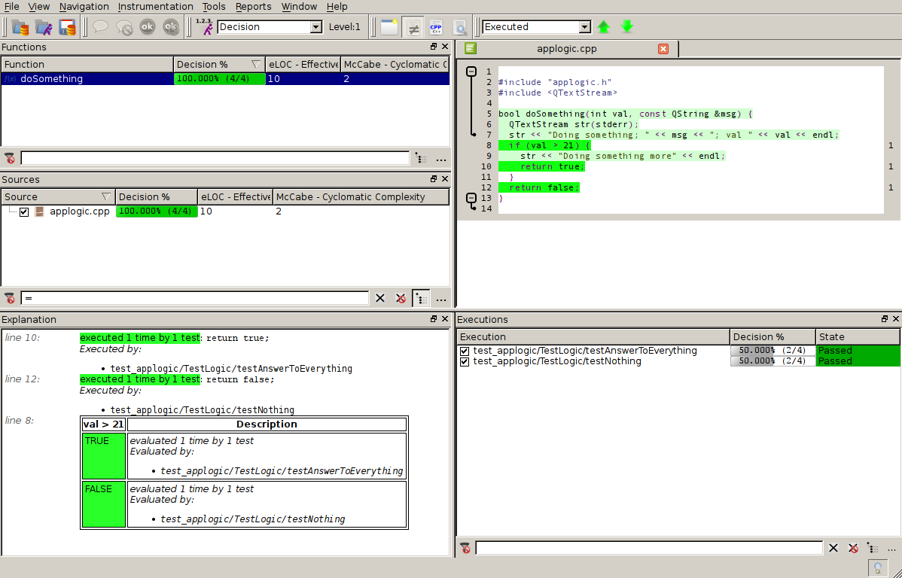Click the Level instrumentation figure icon
The width and height of the screenshot is (902, 578).
coord(203,26)
